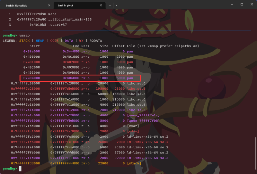Click start address 0x403000

[31, 73]
